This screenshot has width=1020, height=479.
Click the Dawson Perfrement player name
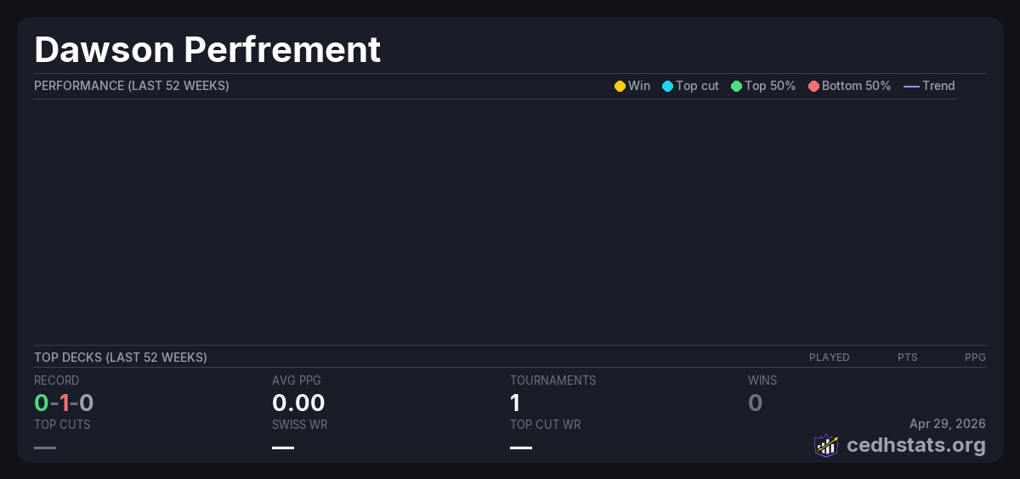207,49
